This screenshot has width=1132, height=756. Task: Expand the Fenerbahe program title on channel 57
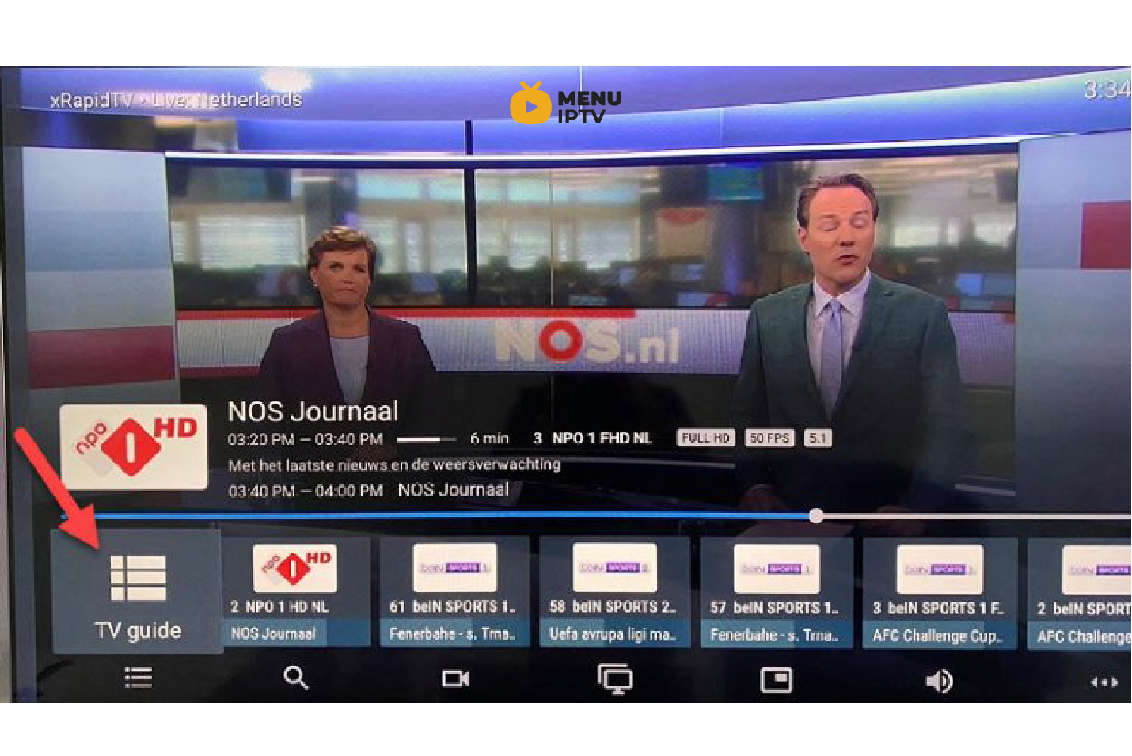click(777, 634)
